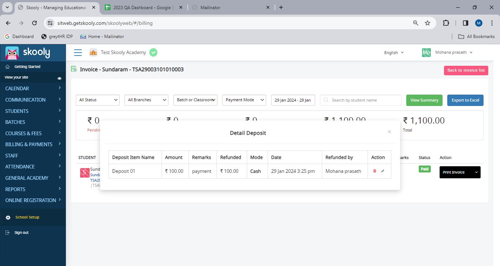Screen dimensions: 500x266
Task: Click the date range field
Action: pos(293,100)
